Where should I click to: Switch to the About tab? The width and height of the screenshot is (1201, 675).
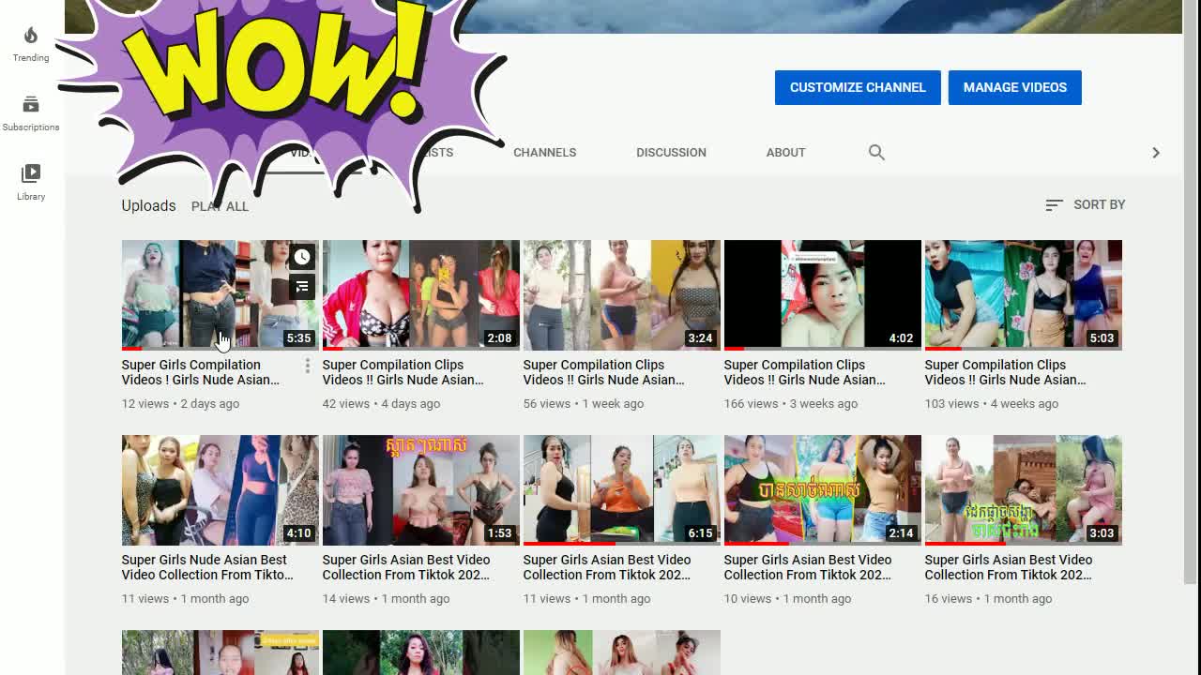tap(785, 152)
